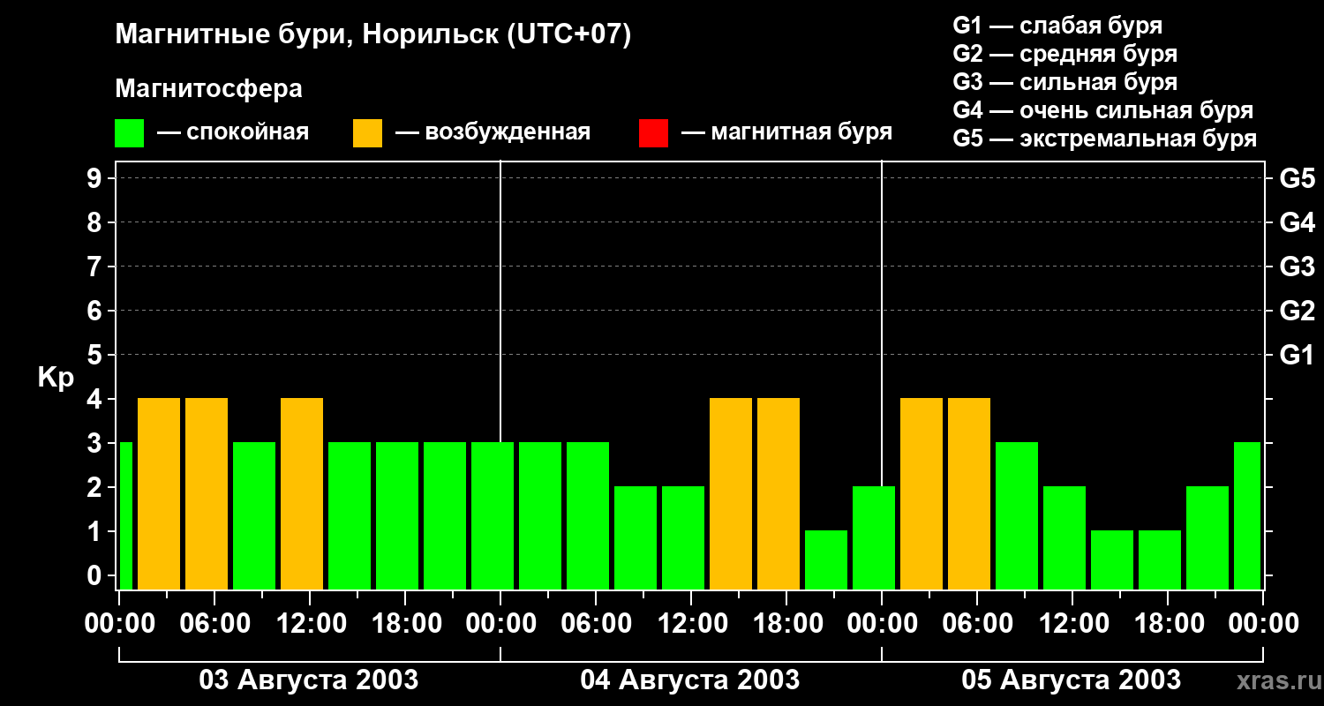Click the "12:00" time label for 04 Августа
Screen dimensions: 1324x706
[691, 624]
